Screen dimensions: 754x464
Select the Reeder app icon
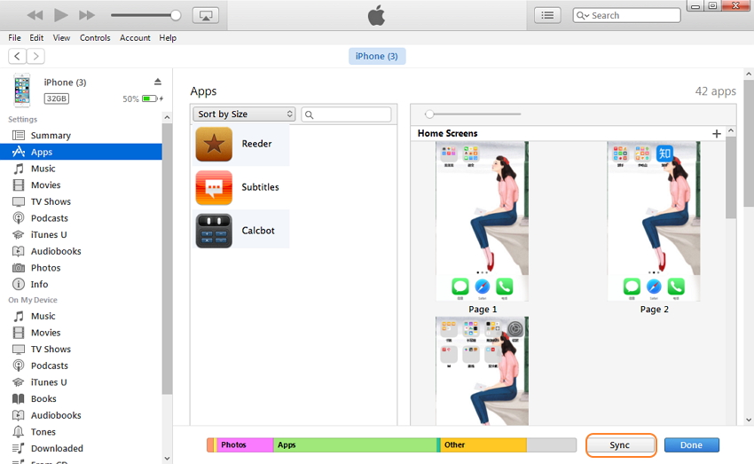click(x=214, y=144)
